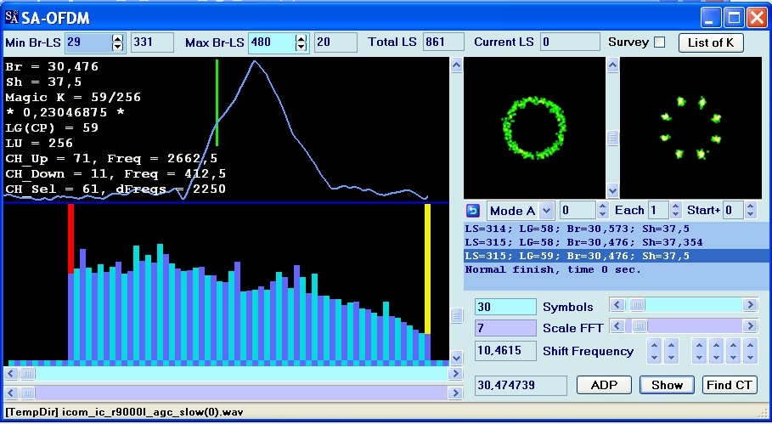The height and width of the screenshot is (424, 772).
Task: Click Symbols slider left arrow
Action: coord(617,305)
